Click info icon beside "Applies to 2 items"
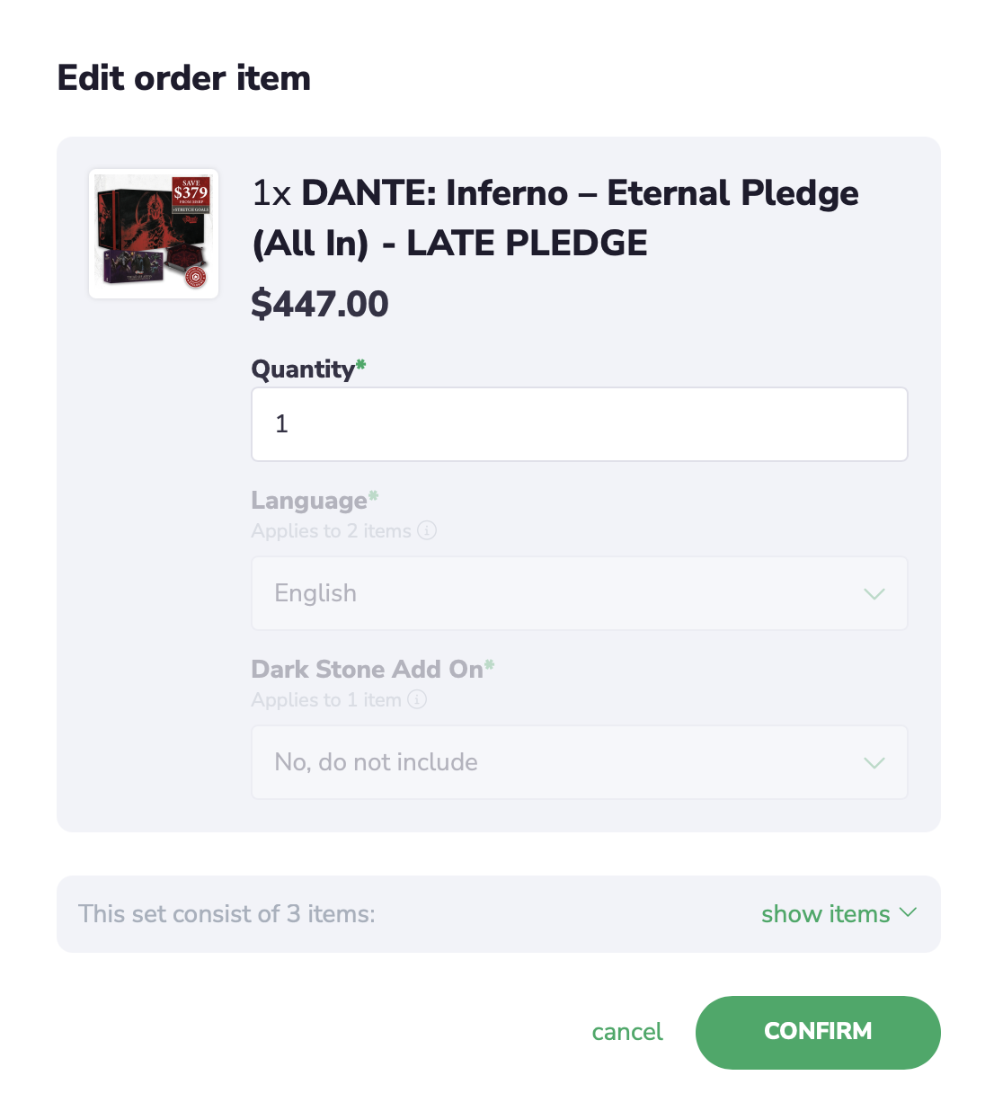 coord(427,530)
